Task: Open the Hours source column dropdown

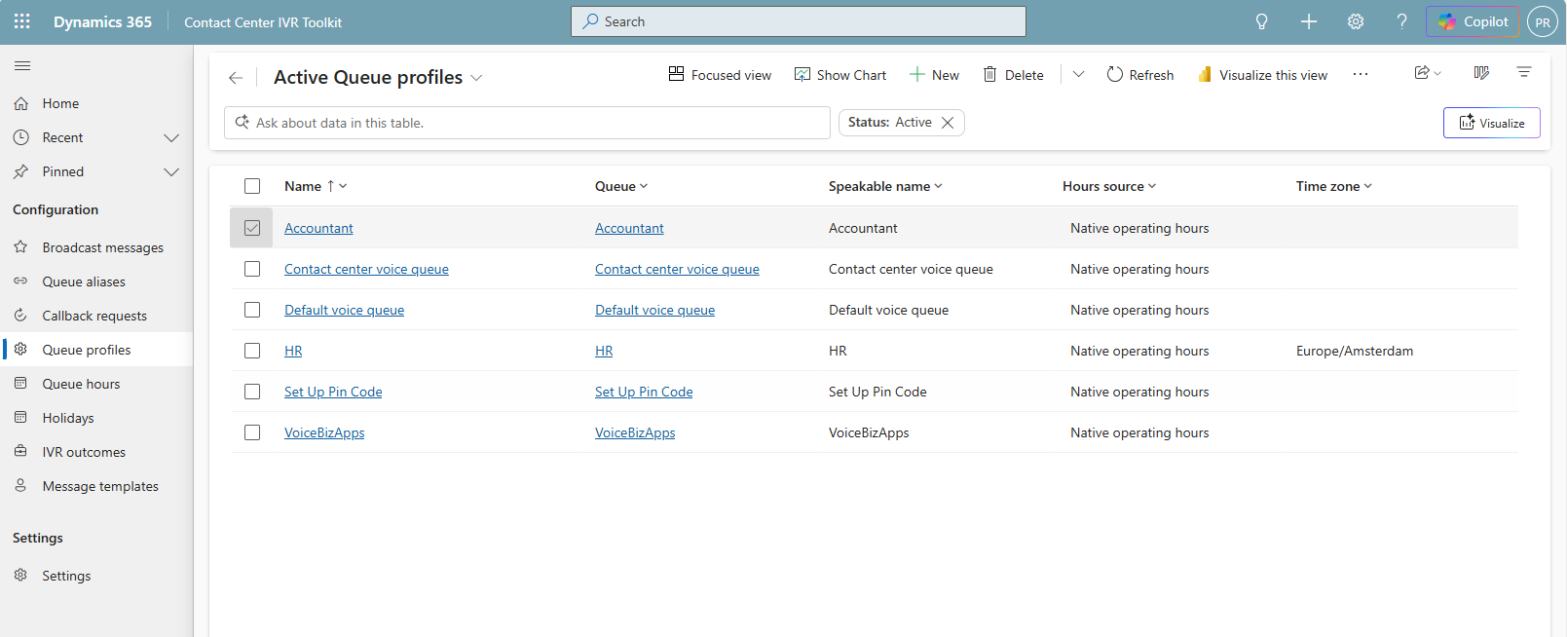Action: click(x=1109, y=186)
